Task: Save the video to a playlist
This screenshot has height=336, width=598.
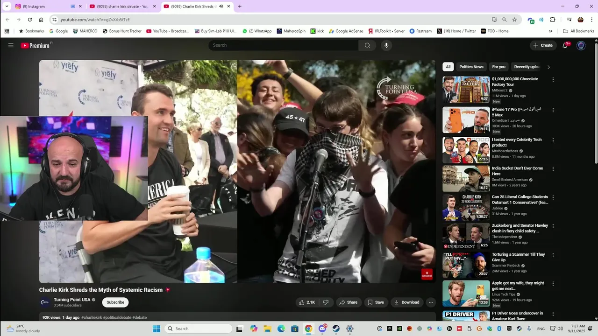Action: click(376, 302)
